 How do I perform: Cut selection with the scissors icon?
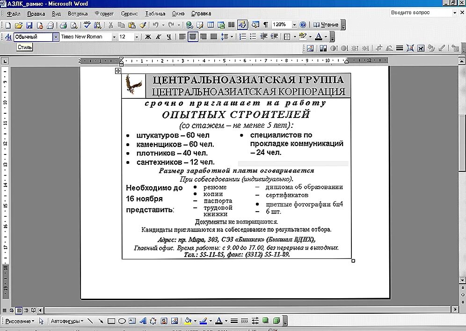coord(110,25)
